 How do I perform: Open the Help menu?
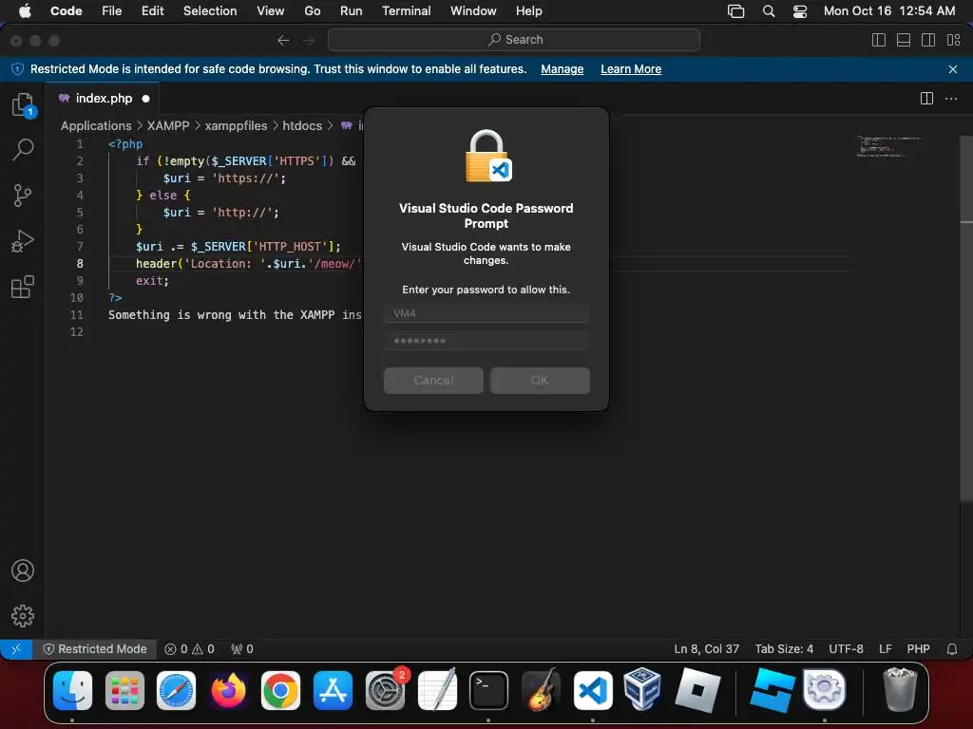click(528, 11)
